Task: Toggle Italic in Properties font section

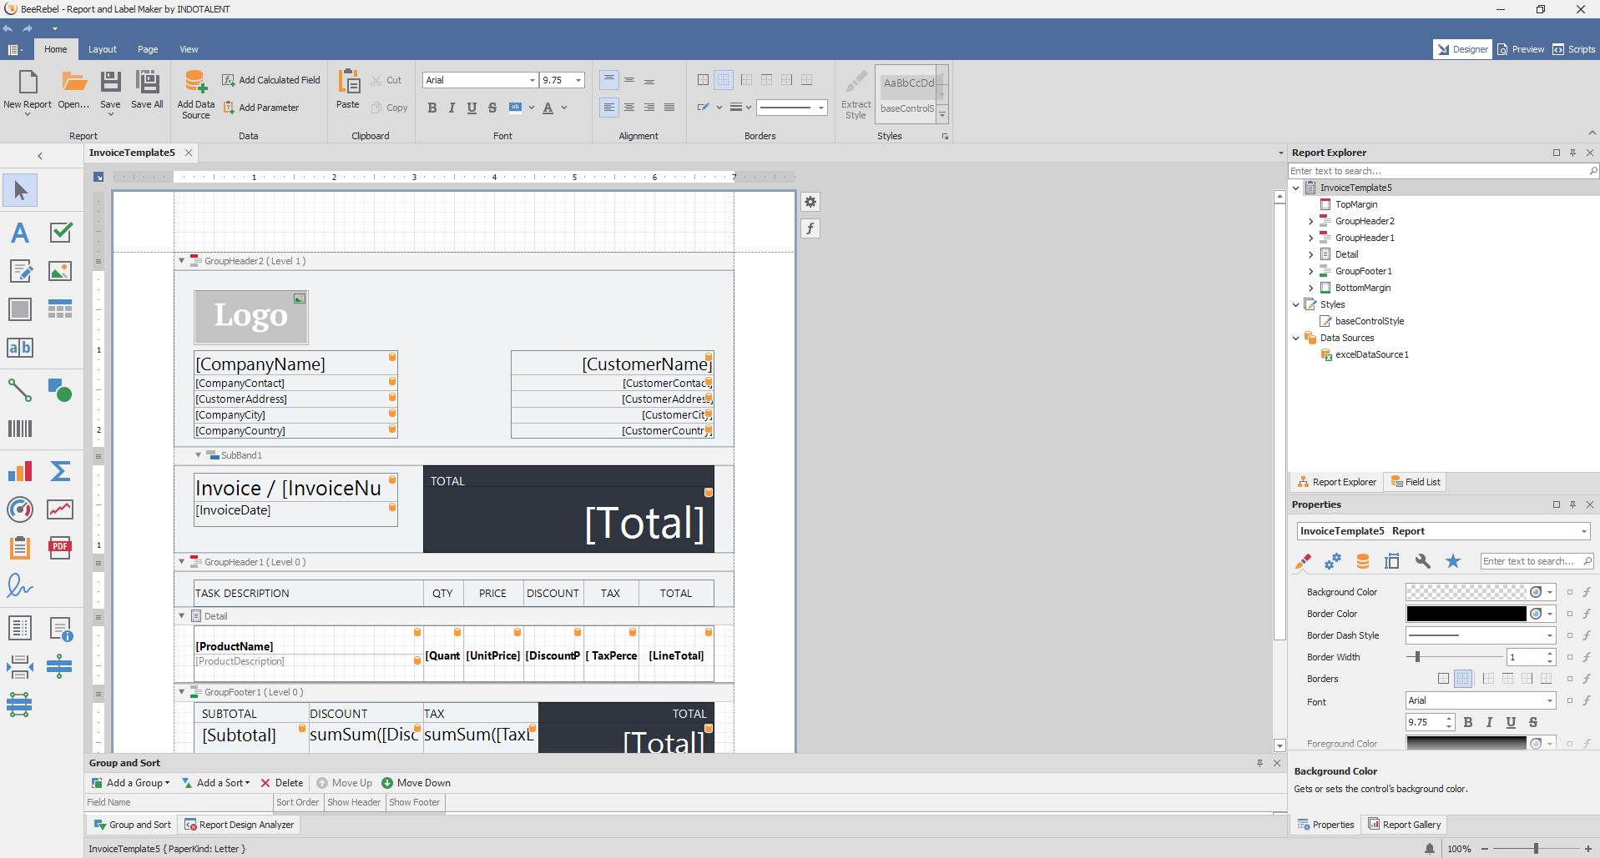Action: (1489, 722)
